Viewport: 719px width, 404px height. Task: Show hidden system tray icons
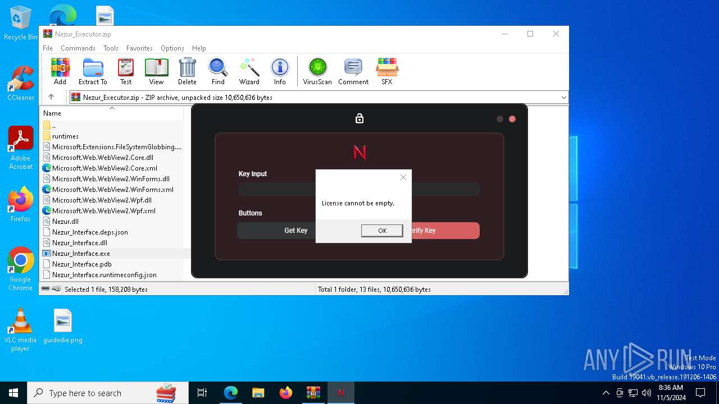[x=606, y=393]
